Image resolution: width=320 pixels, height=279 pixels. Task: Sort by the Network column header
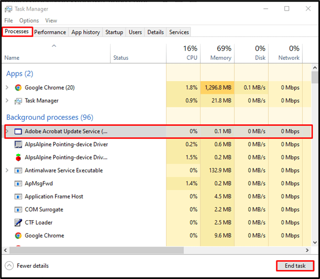coord(285,54)
